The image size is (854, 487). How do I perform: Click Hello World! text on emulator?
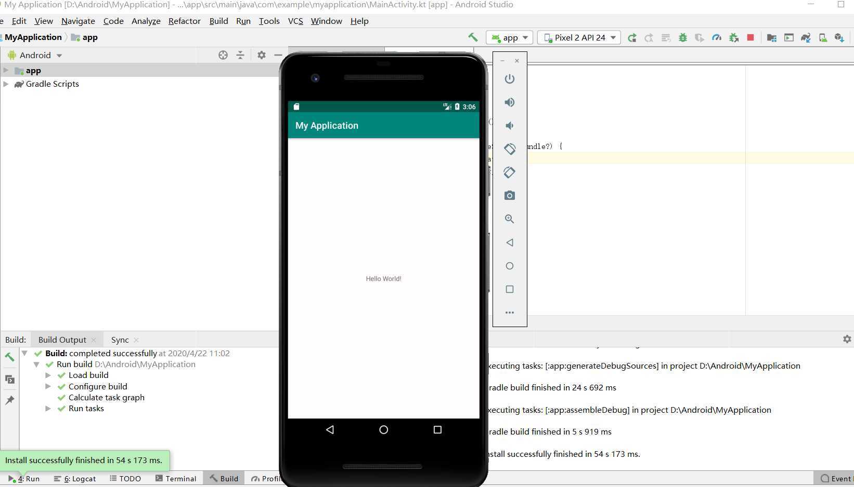point(383,279)
